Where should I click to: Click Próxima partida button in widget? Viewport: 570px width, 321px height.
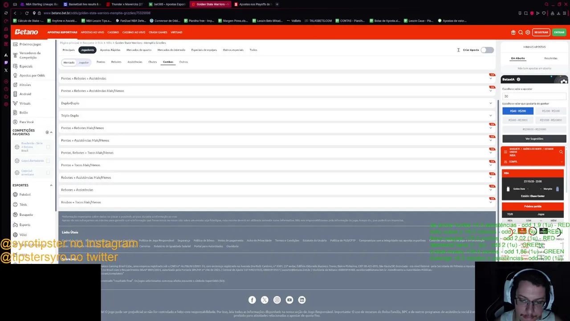click(533, 206)
